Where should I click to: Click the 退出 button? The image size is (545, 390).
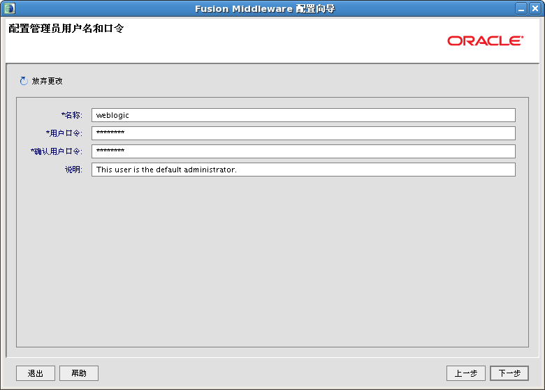36,373
